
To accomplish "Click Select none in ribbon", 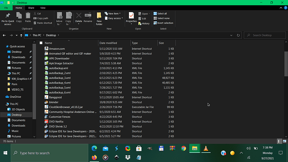I will [x=162, y=18].
